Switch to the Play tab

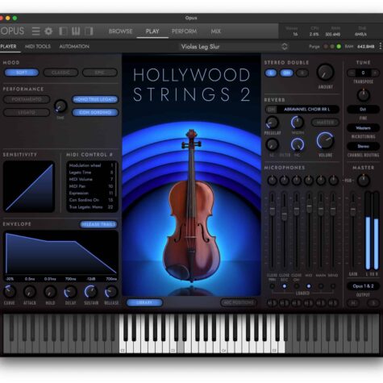click(x=152, y=31)
